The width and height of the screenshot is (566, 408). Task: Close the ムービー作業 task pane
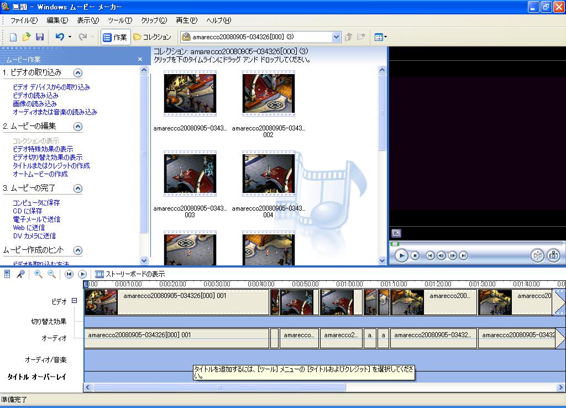coord(140,59)
